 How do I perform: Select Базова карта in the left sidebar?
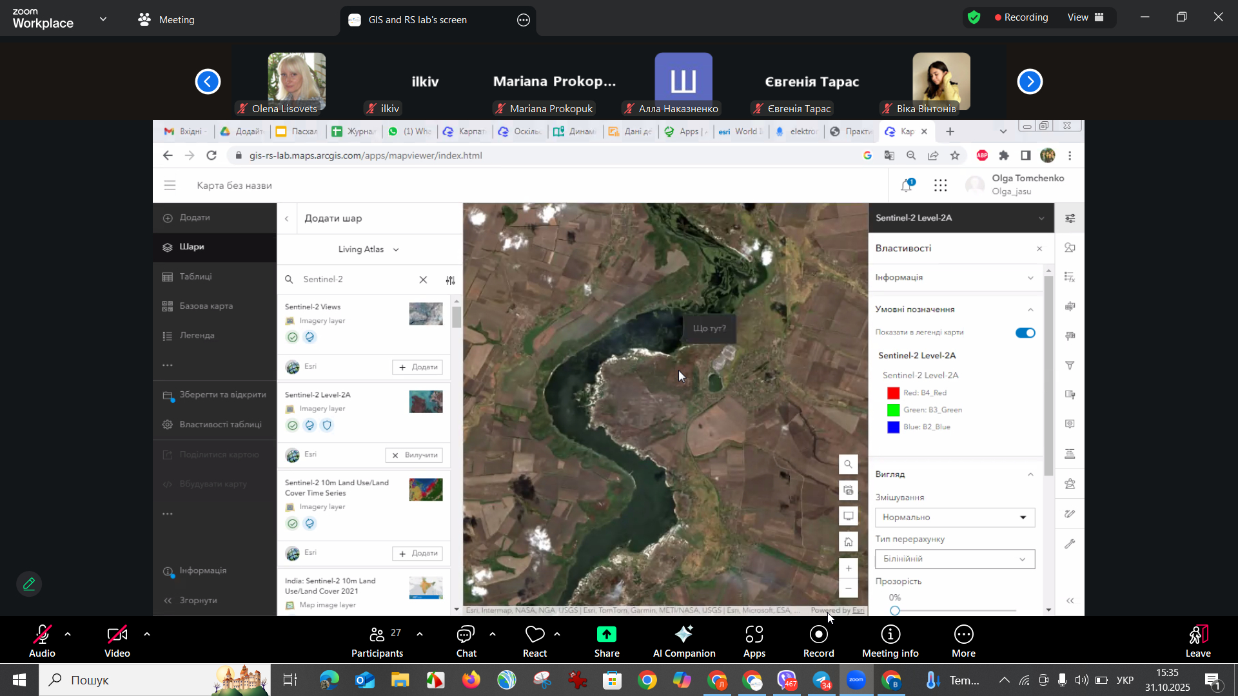206,306
